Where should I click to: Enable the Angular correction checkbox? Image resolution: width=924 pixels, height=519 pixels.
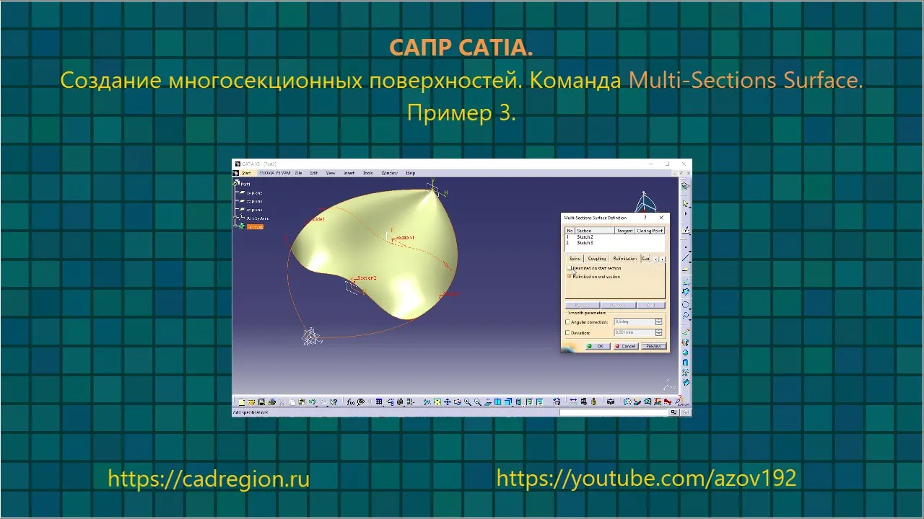click(x=567, y=322)
